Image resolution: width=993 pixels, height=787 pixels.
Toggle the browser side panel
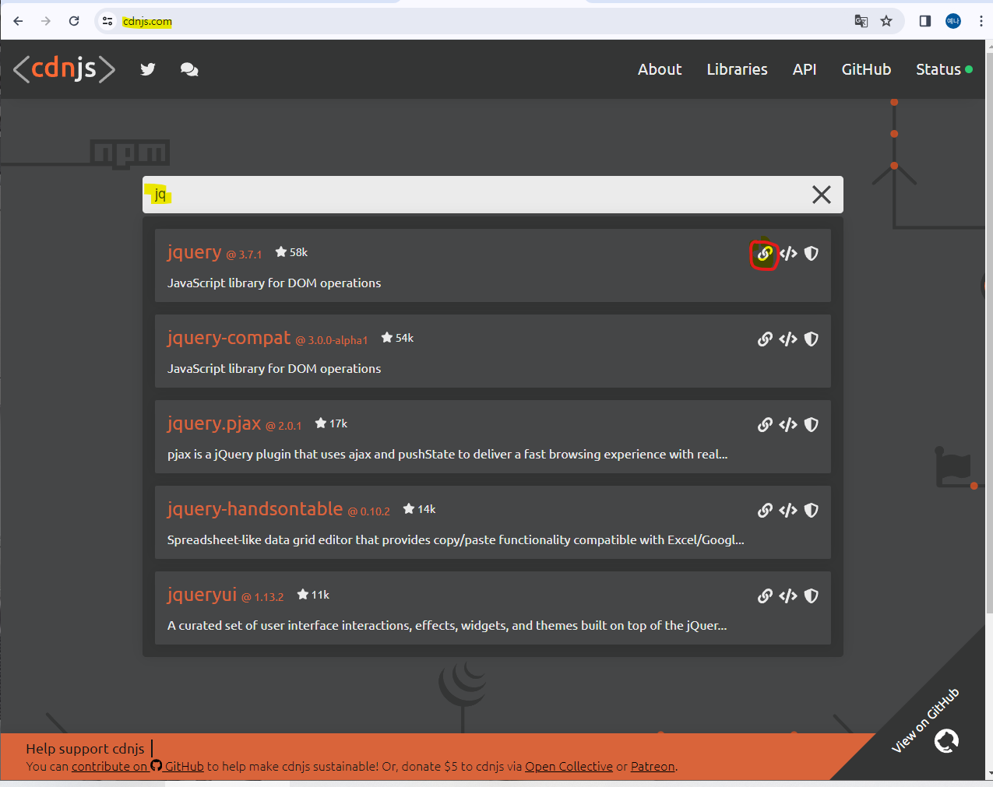[925, 21]
